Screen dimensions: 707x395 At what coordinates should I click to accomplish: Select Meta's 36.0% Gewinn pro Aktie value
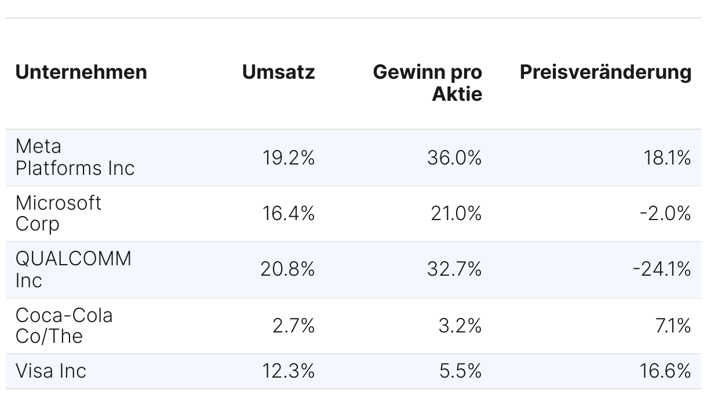pos(454,158)
